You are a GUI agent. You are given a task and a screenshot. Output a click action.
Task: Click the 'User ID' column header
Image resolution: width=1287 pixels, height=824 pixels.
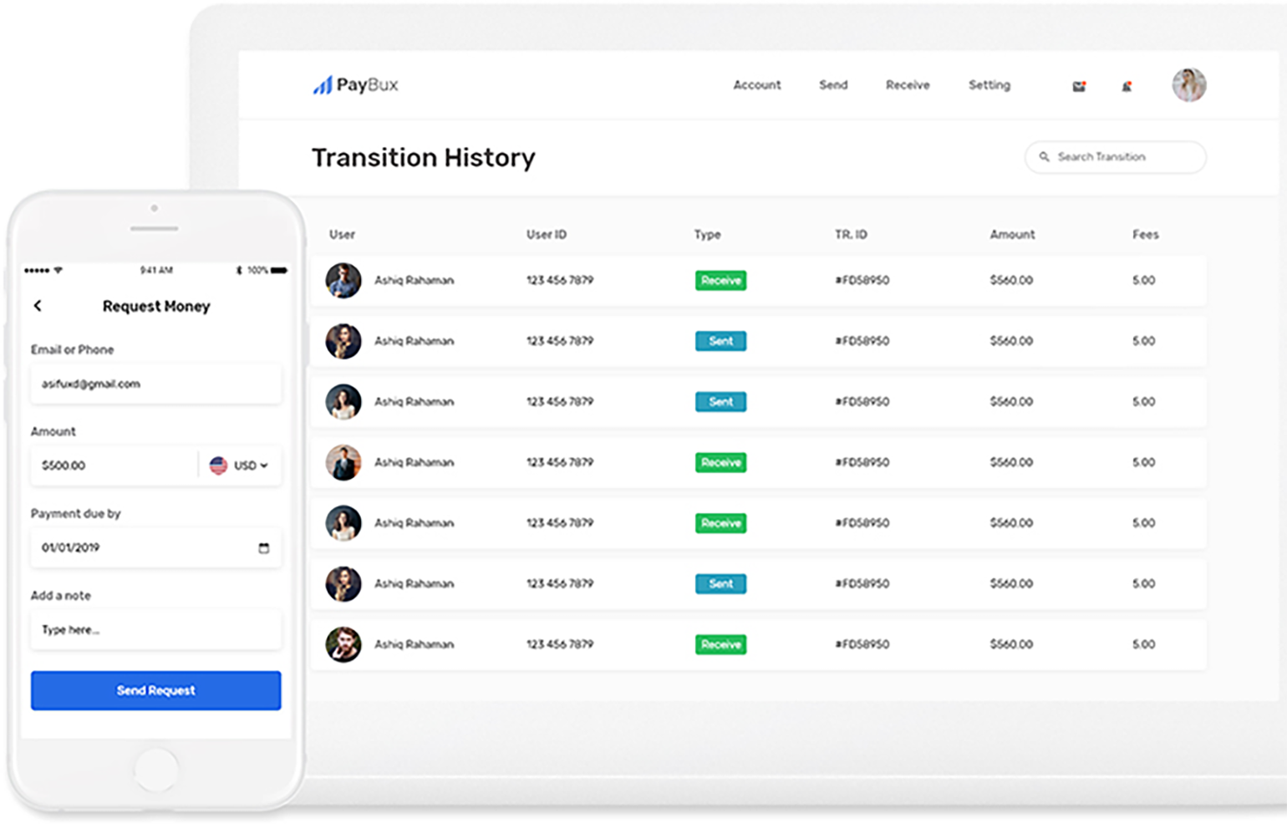click(x=547, y=235)
